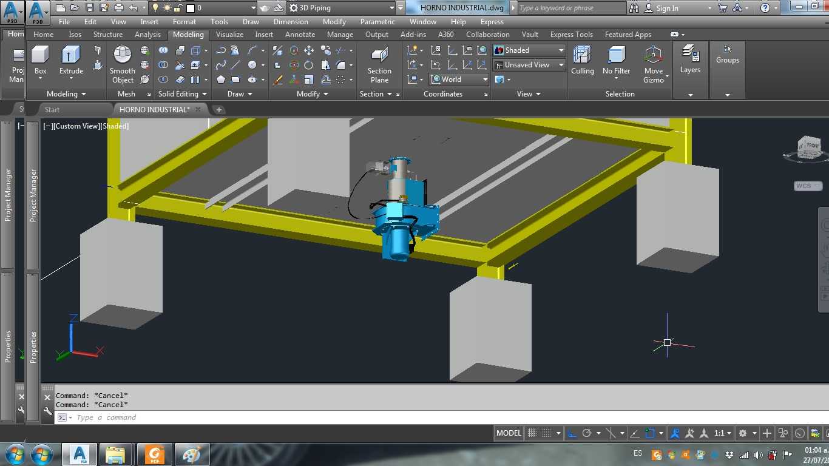The image size is (829, 466).
Task: Open the Parametric menu
Action: coord(377,21)
